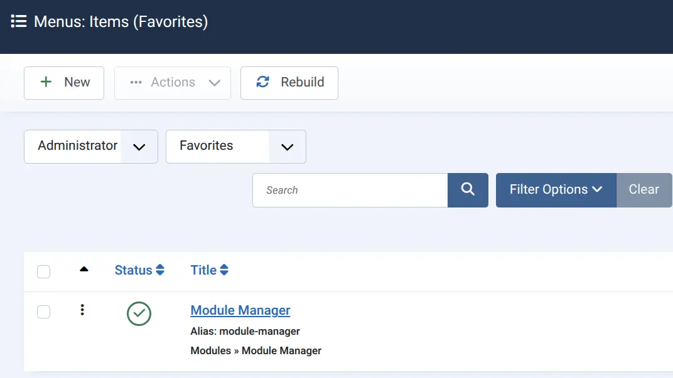Click inside the Search text field
673x378 pixels.
tap(348, 189)
